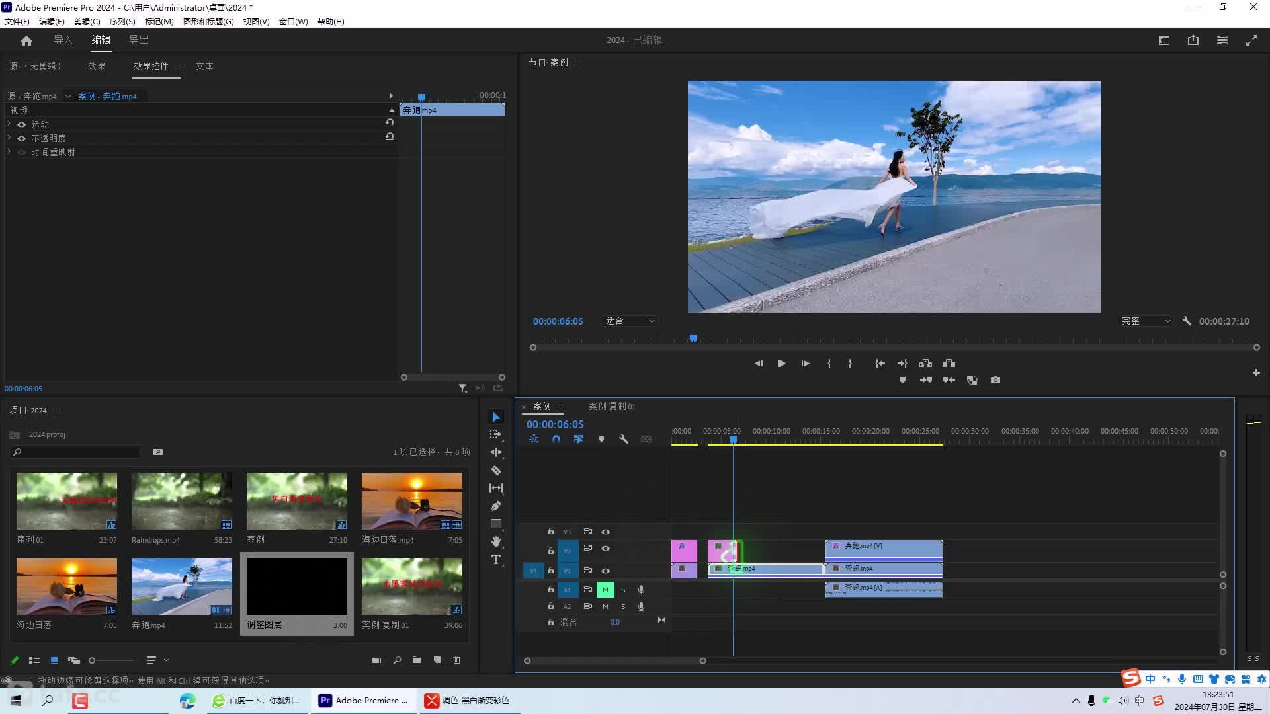
Task: Click Mark In button
Action: coord(829,363)
